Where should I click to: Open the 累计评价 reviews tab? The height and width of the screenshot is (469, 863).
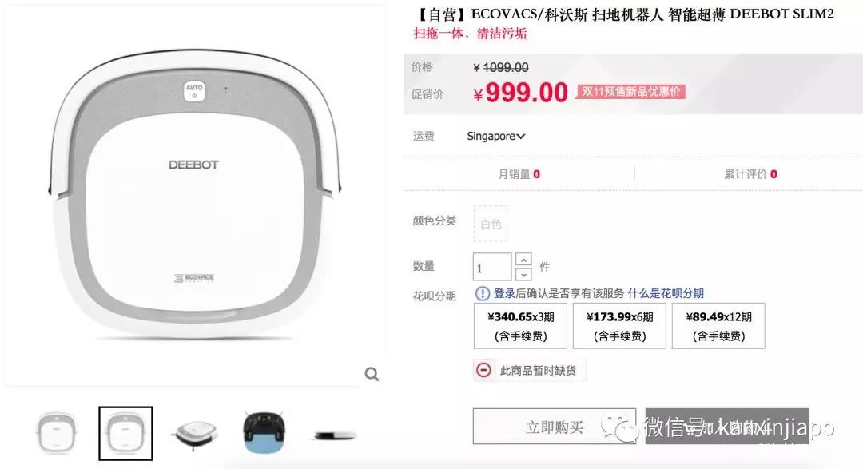pos(750,174)
